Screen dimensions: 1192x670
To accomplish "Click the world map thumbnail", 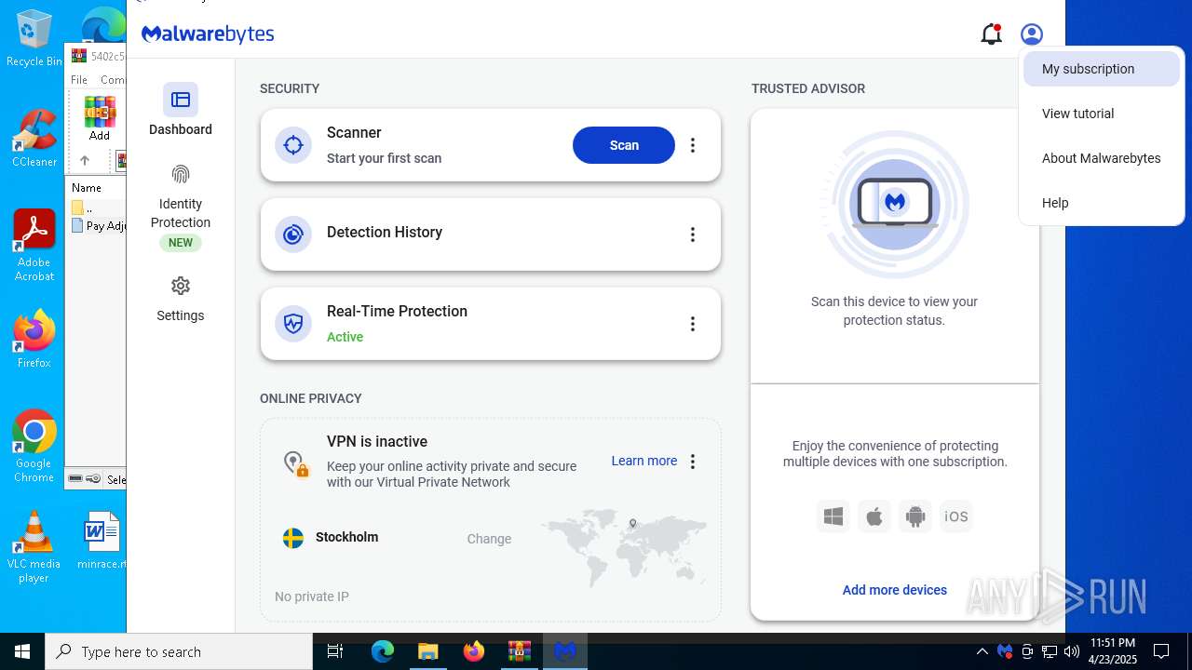I will point(624,548).
